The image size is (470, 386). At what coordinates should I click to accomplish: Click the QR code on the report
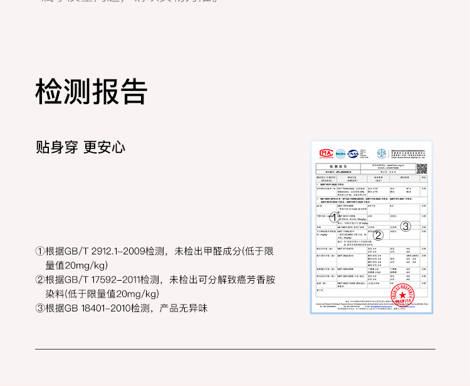coord(422,169)
